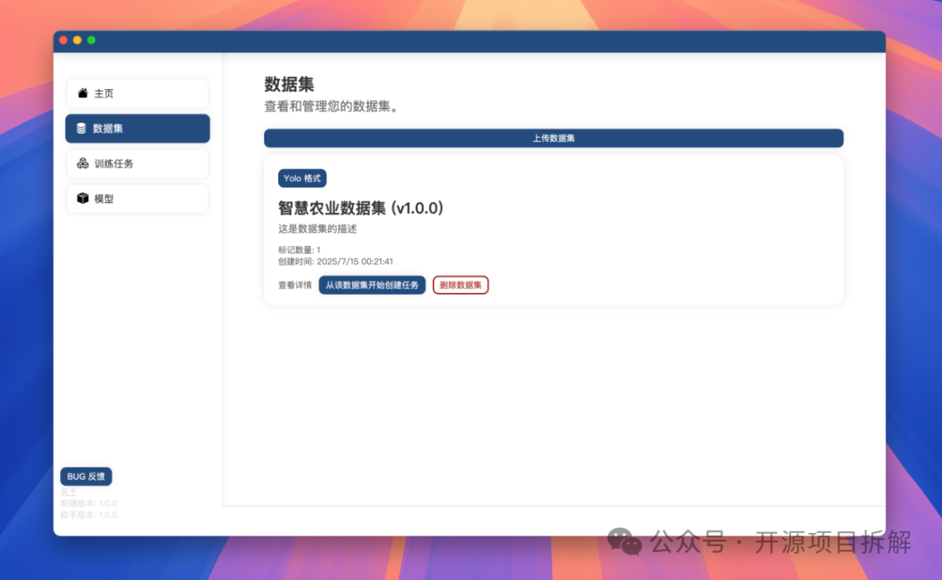Click the 上传数据集 button
This screenshot has height=580, width=942.
[x=553, y=138]
